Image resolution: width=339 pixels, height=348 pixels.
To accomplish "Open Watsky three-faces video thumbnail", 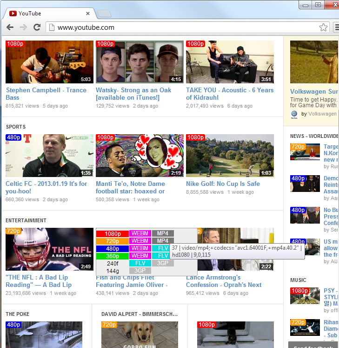I will click(x=140, y=62).
